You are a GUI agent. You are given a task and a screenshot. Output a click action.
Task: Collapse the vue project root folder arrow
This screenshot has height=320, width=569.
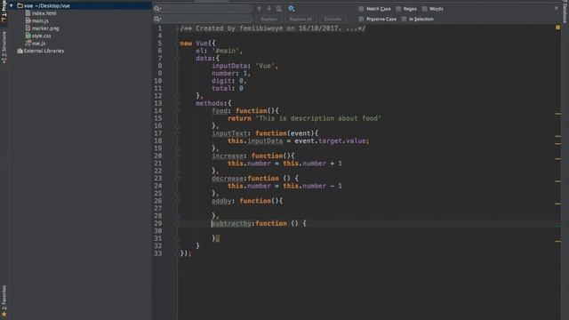pos(12,6)
